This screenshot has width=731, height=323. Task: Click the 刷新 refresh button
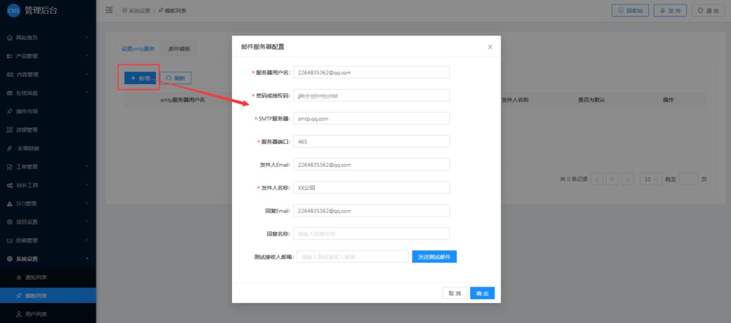pyautogui.click(x=175, y=78)
